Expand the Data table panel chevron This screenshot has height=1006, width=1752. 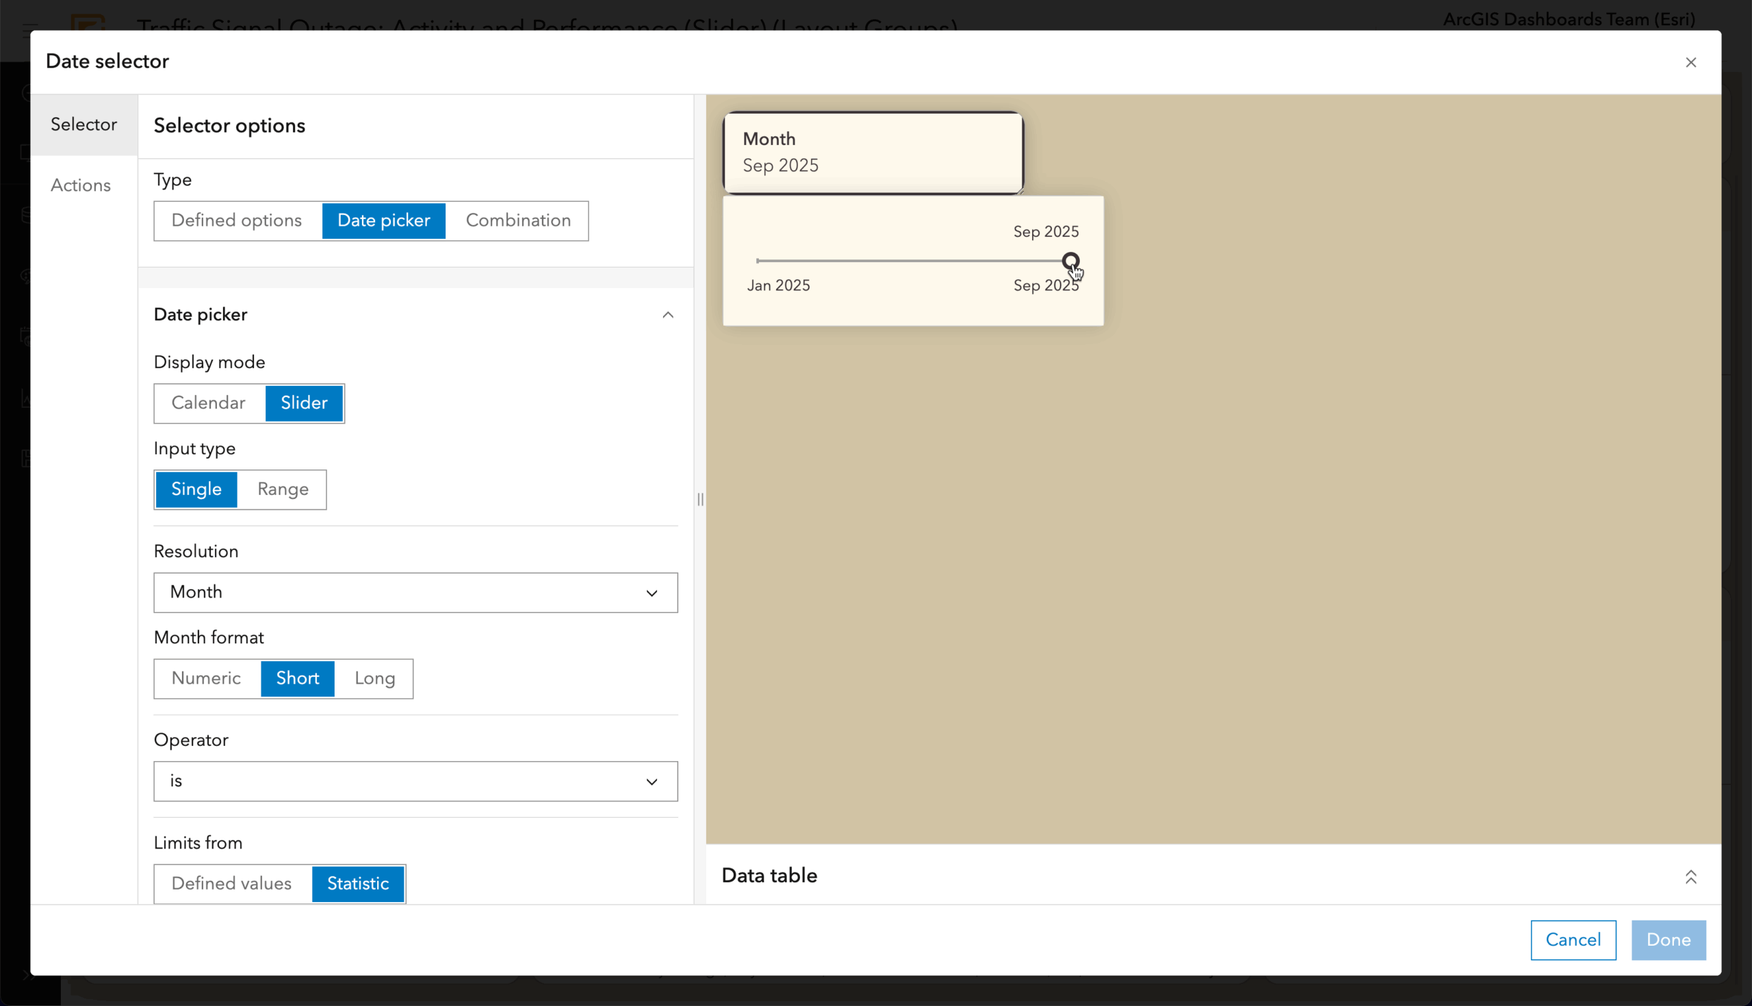pos(1691,875)
